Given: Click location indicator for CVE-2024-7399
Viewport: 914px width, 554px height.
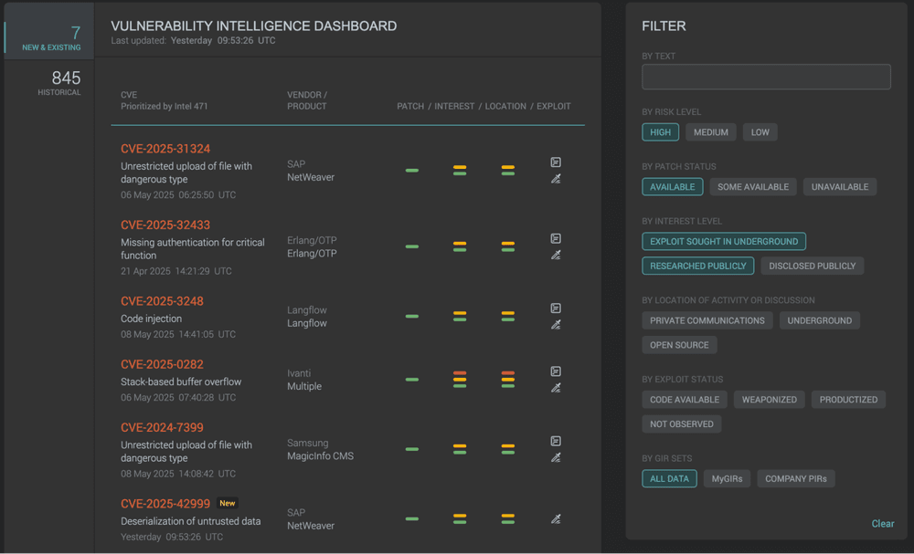Looking at the screenshot, I should click(507, 449).
